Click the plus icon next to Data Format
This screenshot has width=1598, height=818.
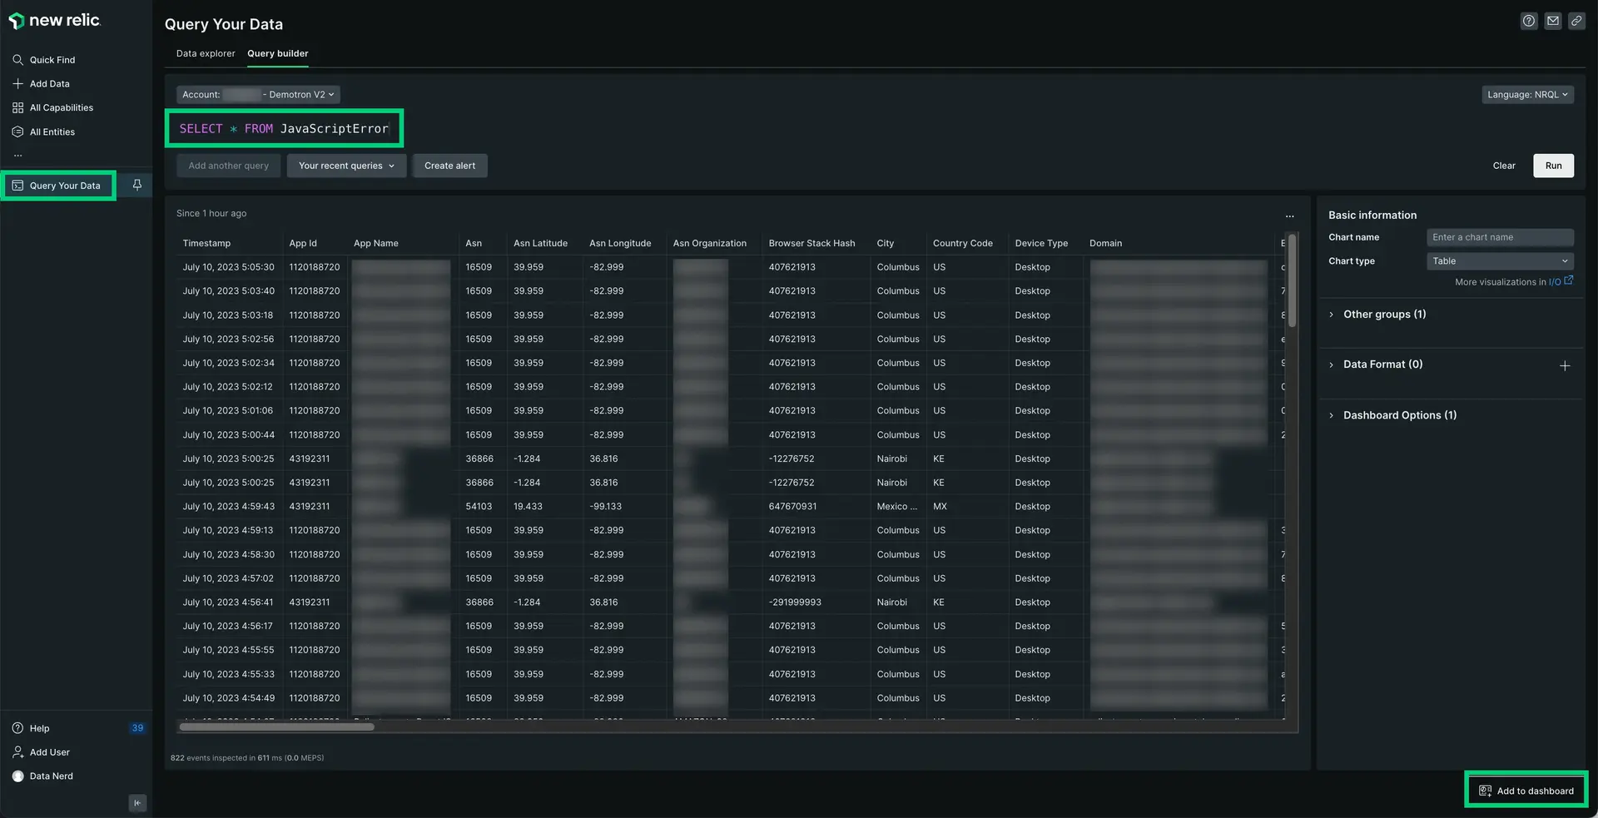coord(1565,366)
